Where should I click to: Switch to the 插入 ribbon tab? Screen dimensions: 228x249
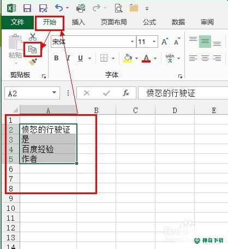point(79,22)
